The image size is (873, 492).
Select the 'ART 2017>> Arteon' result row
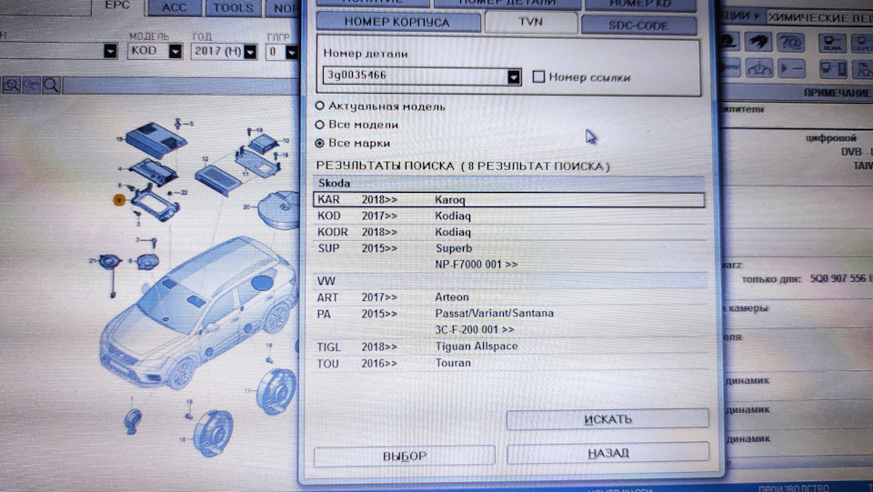point(509,297)
